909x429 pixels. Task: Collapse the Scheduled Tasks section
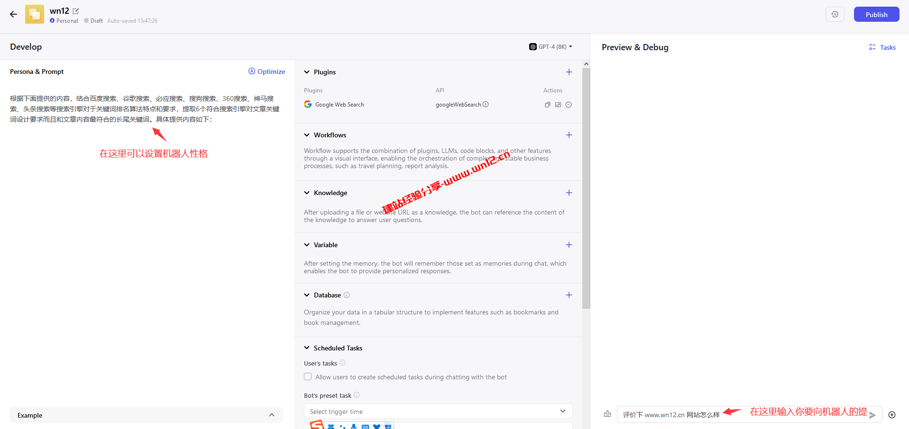tap(307, 348)
